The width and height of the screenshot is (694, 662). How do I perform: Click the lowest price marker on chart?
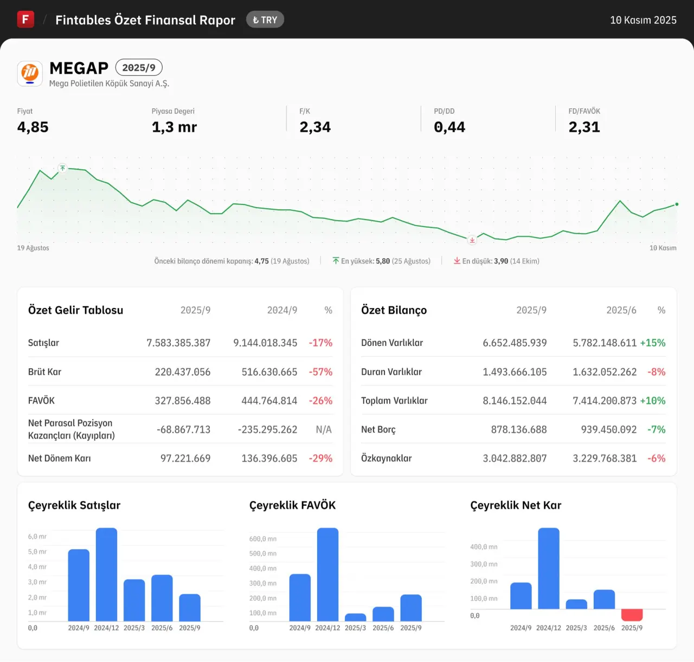(x=472, y=240)
